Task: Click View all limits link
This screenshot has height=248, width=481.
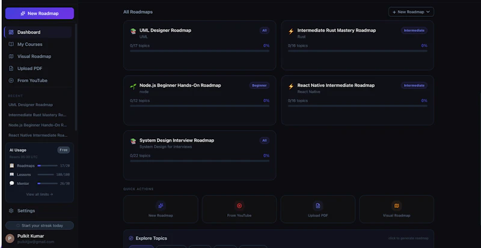Action: (x=40, y=195)
